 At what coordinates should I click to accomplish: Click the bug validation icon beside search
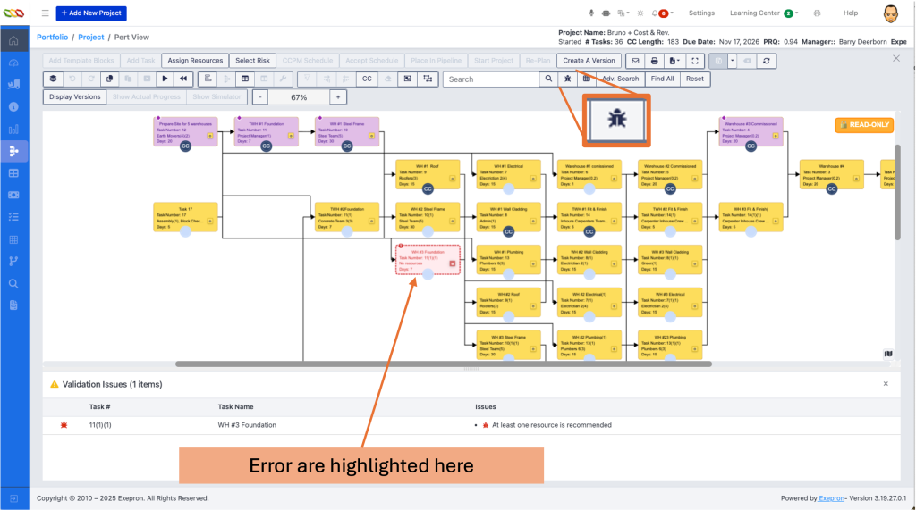(x=567, y=79)
